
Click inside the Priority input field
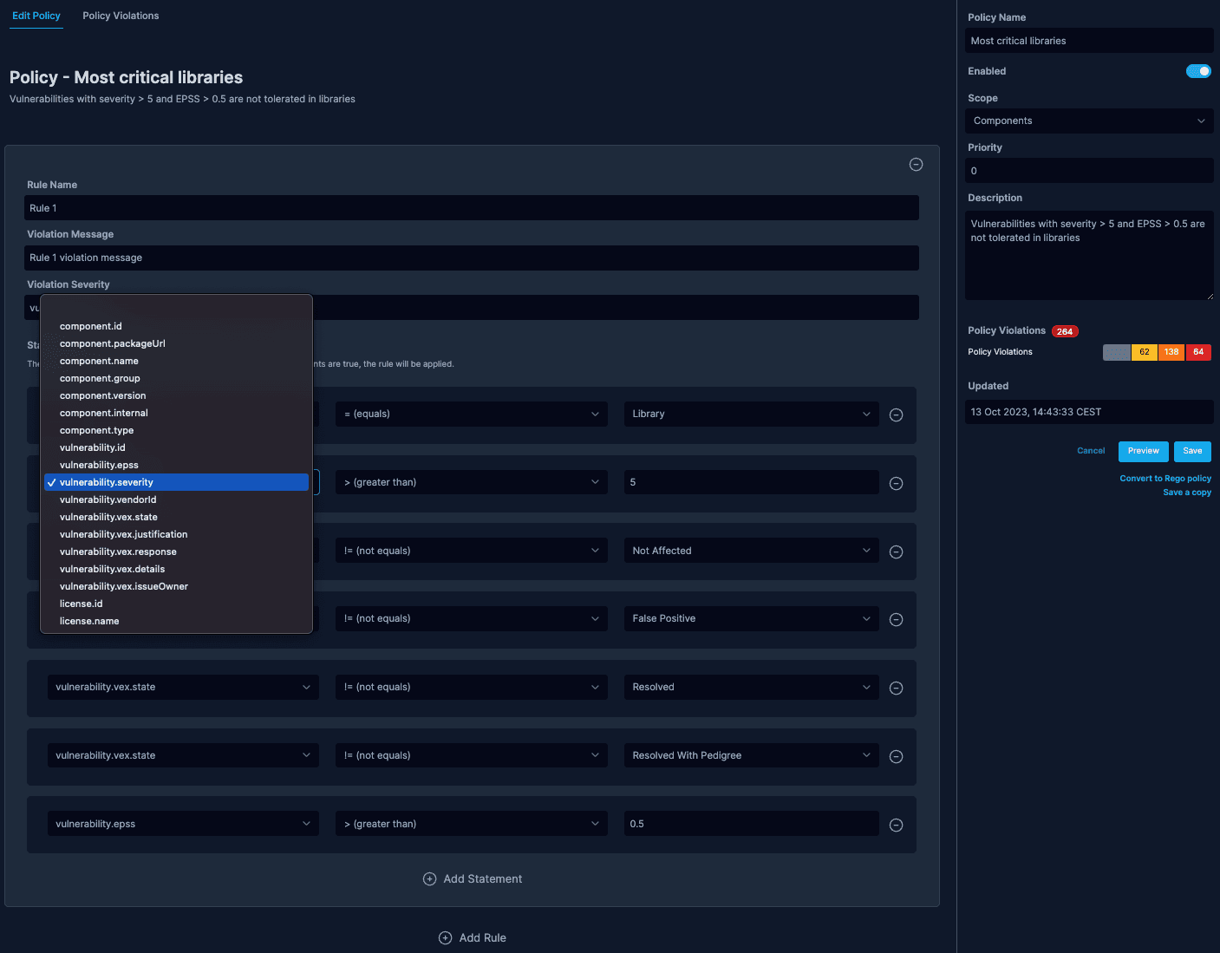1089,170
